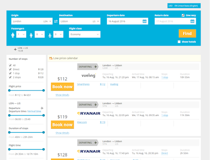Click the Find search button
This screenshot has width=219, height=160.
(x=187, y=33)
